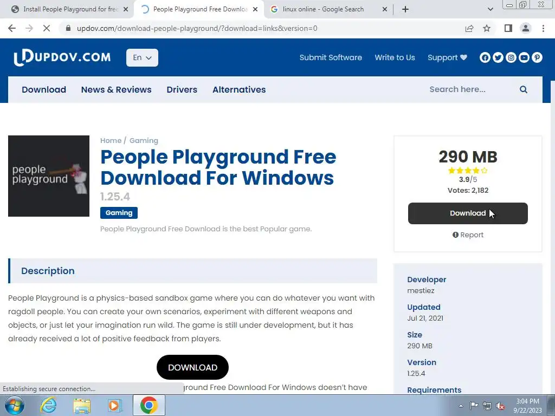555x416 pixels.
Task: Click the Report link
Action: point(468,235)
